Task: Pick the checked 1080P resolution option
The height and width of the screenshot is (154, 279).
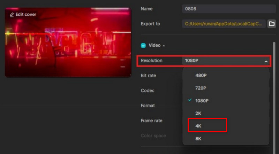Action: [x=202, y=101]
